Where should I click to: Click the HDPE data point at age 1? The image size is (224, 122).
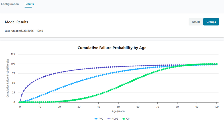coord(22,94)
